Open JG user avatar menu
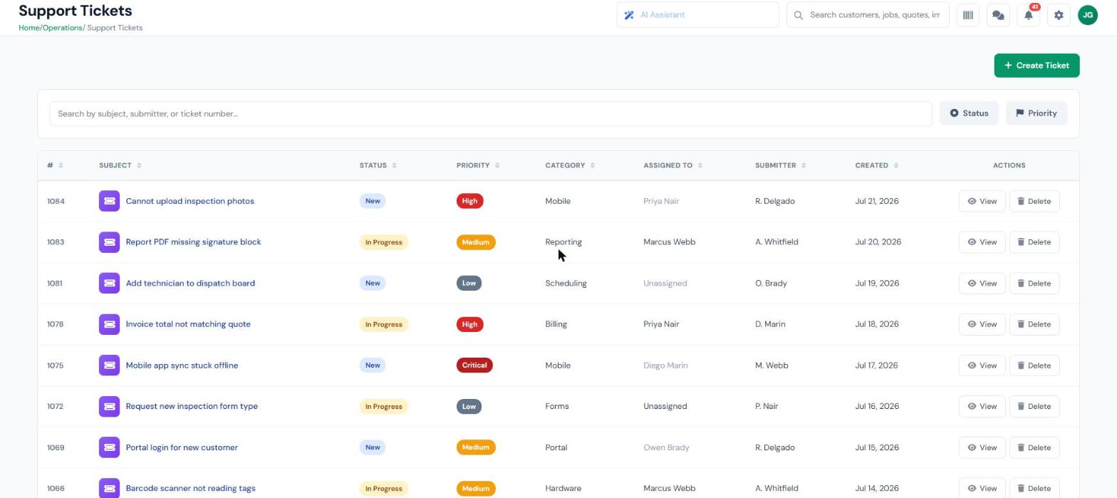 coord(1088,15)
